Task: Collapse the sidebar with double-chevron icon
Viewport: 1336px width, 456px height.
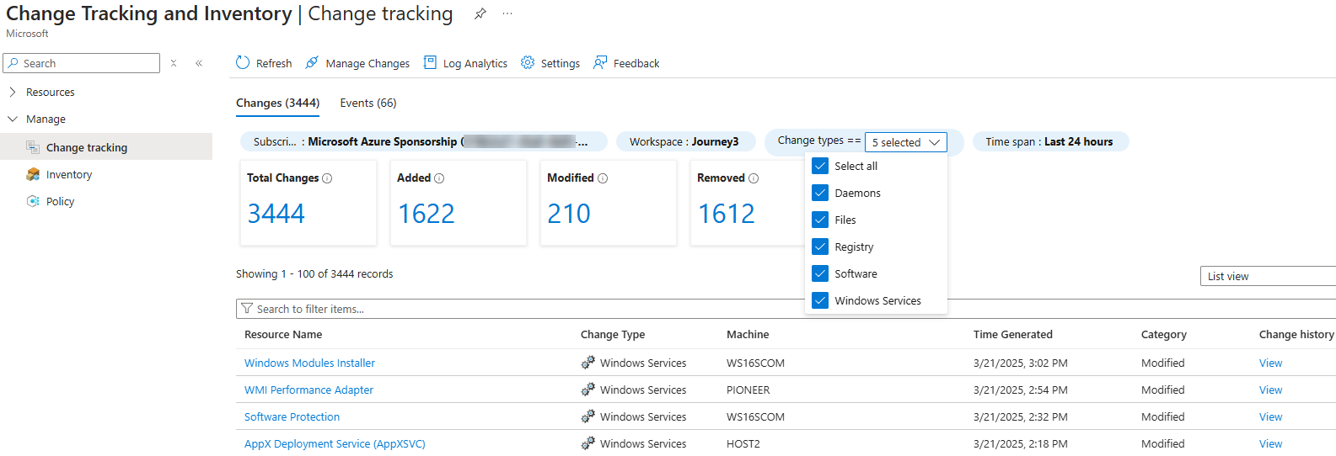Action: [199, 63]
